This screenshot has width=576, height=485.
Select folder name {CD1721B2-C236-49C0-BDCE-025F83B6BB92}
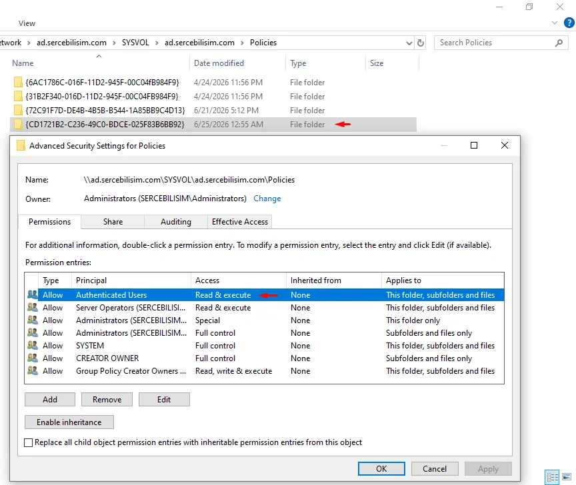[x=105, y=125]
